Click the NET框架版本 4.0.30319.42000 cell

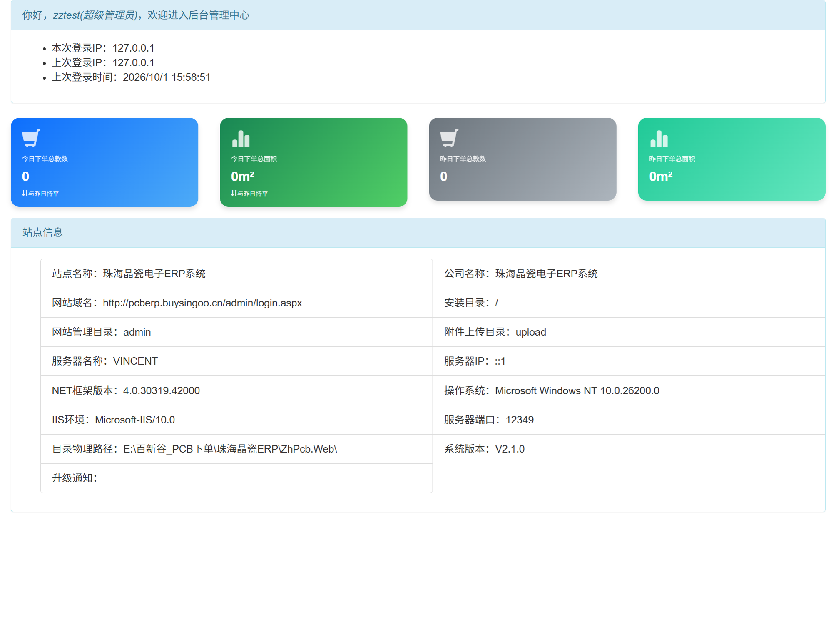pos(236,390)
